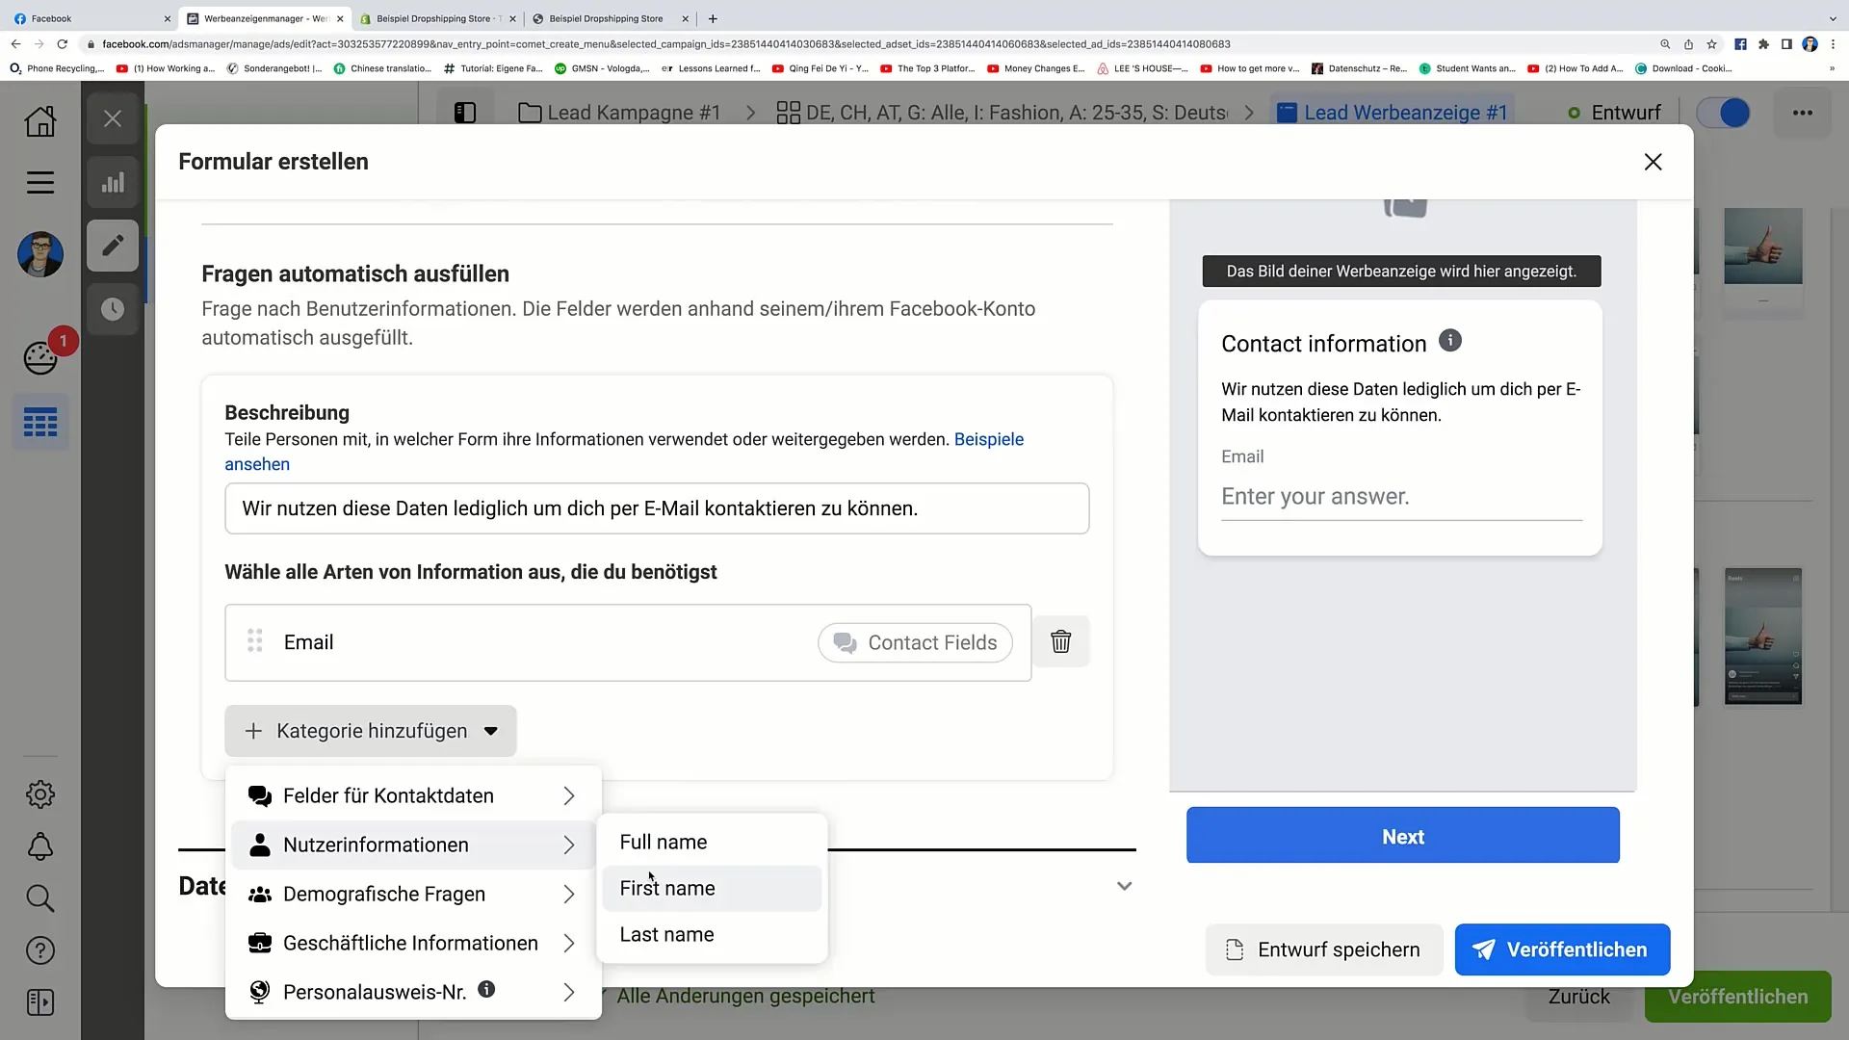The image size is (1849, 1040).
Task: Click the delete/trash icon next to Email field
Action: (x=1061, y=641)
